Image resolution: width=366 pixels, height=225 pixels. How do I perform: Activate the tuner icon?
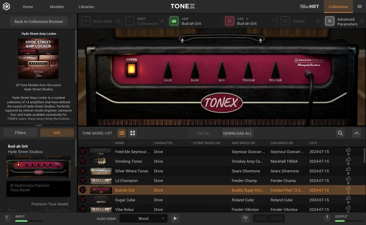(x=245, y=218)
